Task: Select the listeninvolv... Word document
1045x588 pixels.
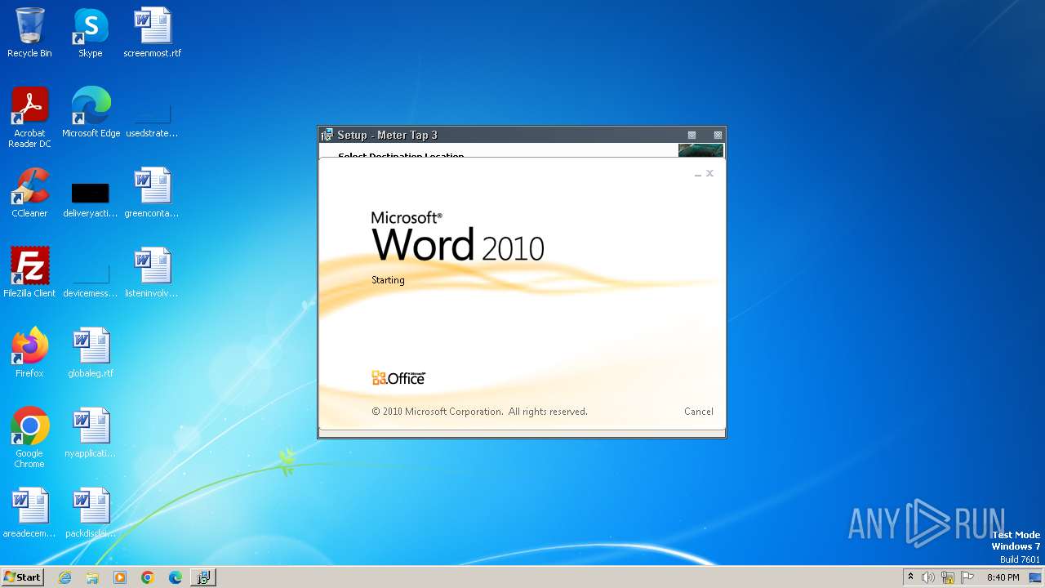Action: (153, 273)
